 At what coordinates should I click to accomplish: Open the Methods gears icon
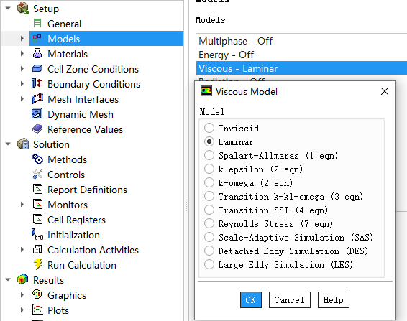(37, 159)
